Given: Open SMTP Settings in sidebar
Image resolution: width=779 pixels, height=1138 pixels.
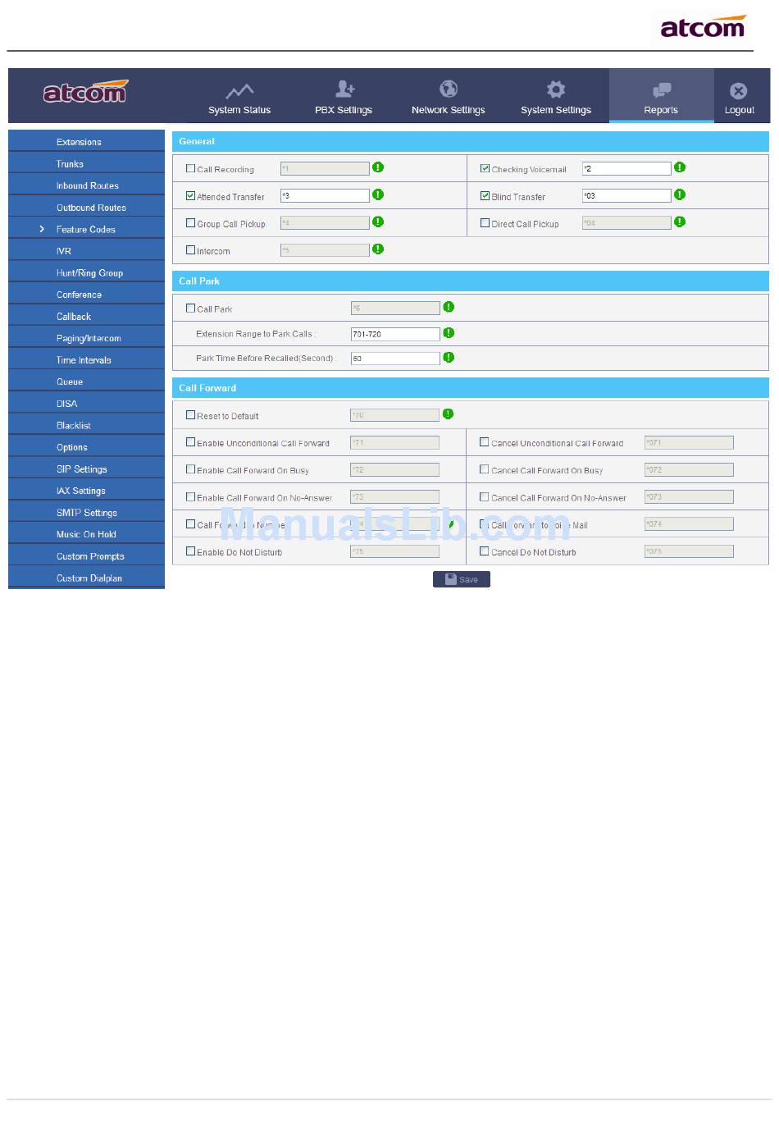Looking at the screenshot, I should (x=86, y=513).
